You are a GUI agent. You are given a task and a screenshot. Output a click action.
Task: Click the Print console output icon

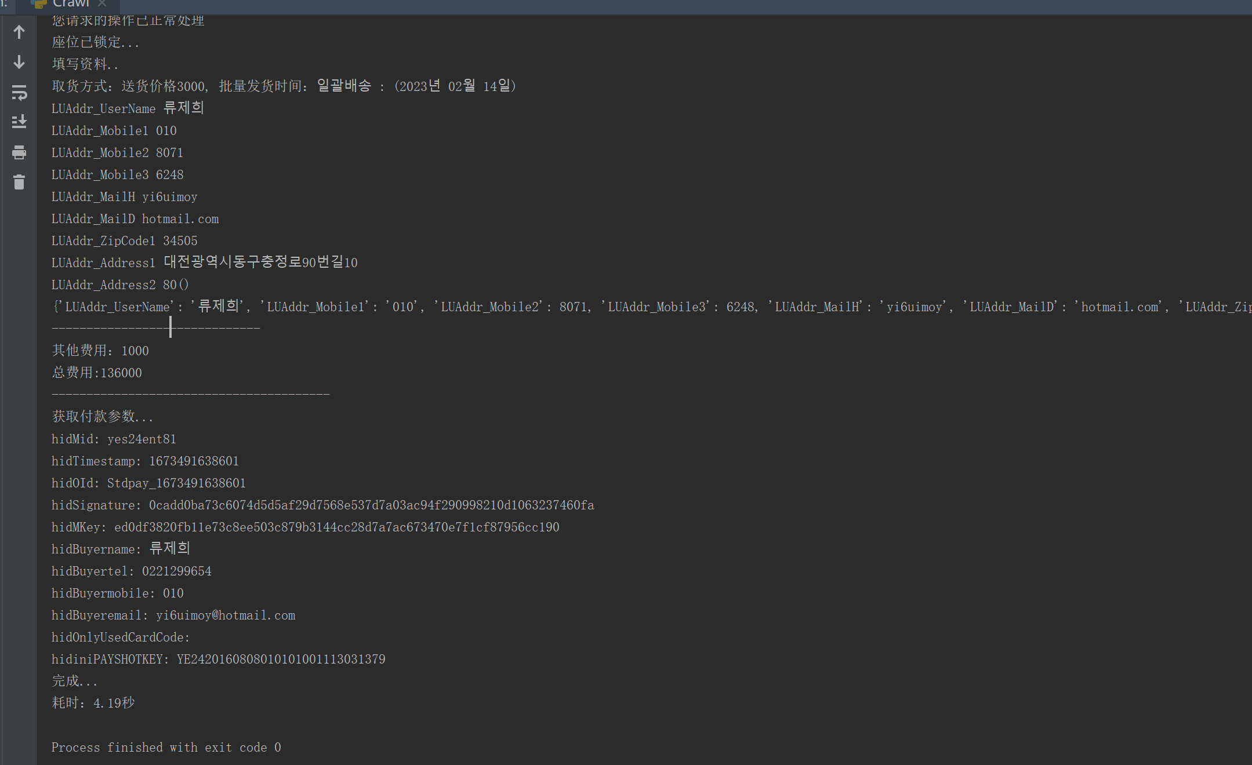point(19,152)
